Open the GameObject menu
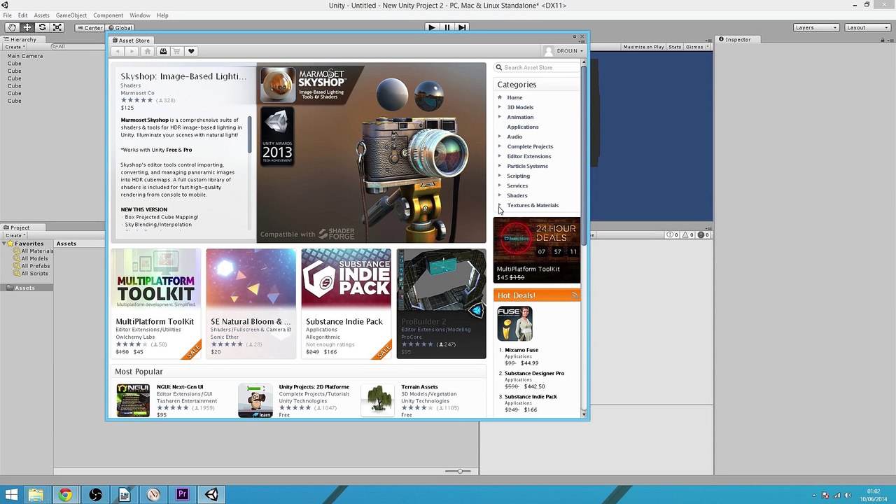The height and width of the screenshot is (504, 896). point(71,15)
